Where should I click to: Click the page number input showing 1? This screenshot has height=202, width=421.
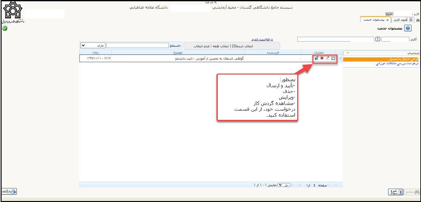(314, 185)
